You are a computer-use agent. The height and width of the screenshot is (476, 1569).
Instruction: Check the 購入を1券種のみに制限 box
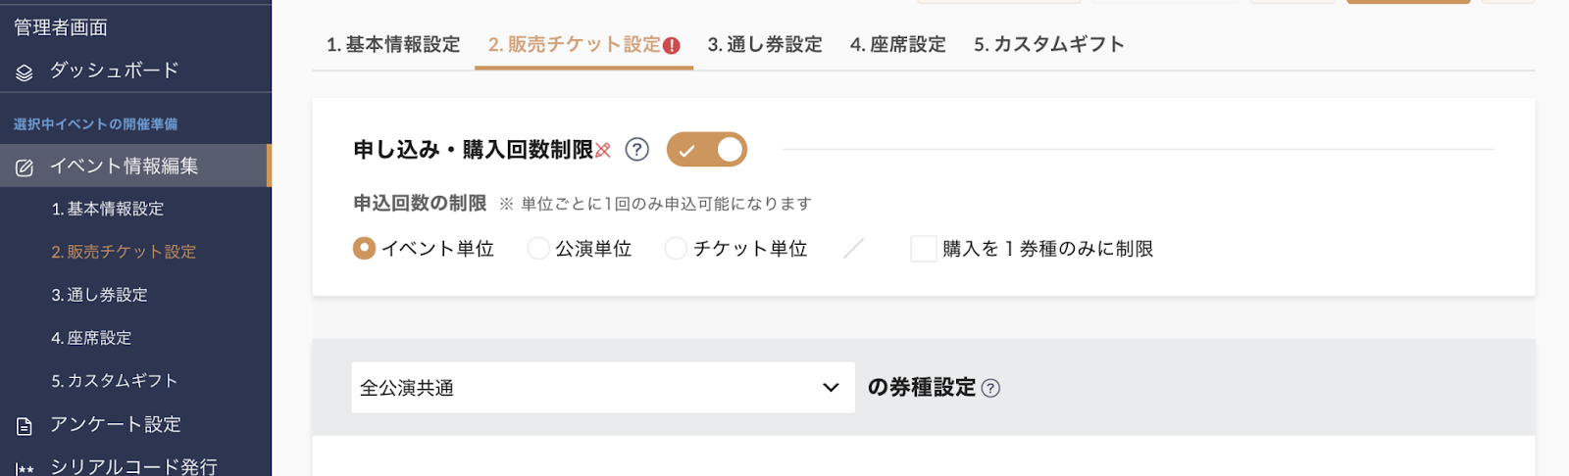[924, 249]
